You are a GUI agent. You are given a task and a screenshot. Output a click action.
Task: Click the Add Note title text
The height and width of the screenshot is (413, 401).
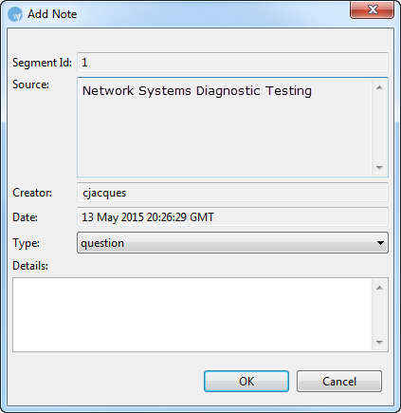point(52,14)
